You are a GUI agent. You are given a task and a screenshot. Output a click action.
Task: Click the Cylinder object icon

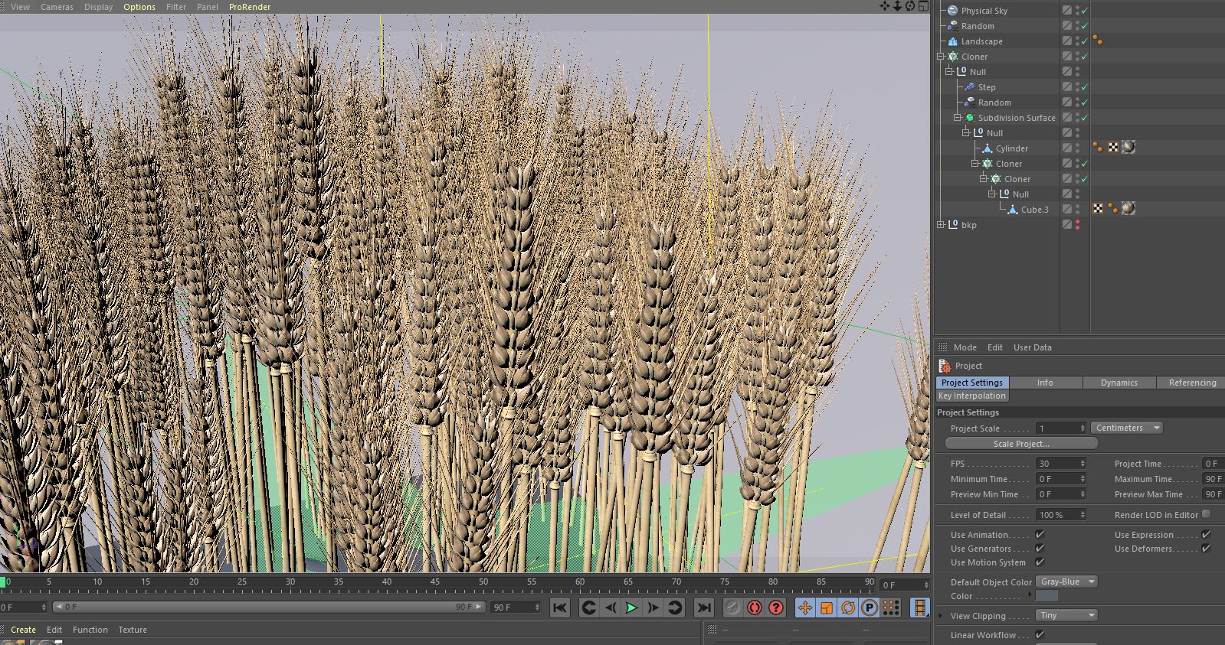click(988, 148)
